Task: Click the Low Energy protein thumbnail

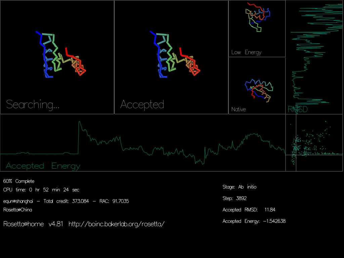Action: pyautogui.click(x=258, y=17)
